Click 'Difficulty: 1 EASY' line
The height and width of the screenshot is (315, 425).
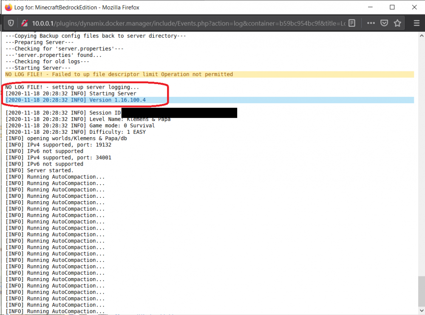[75, 132]
